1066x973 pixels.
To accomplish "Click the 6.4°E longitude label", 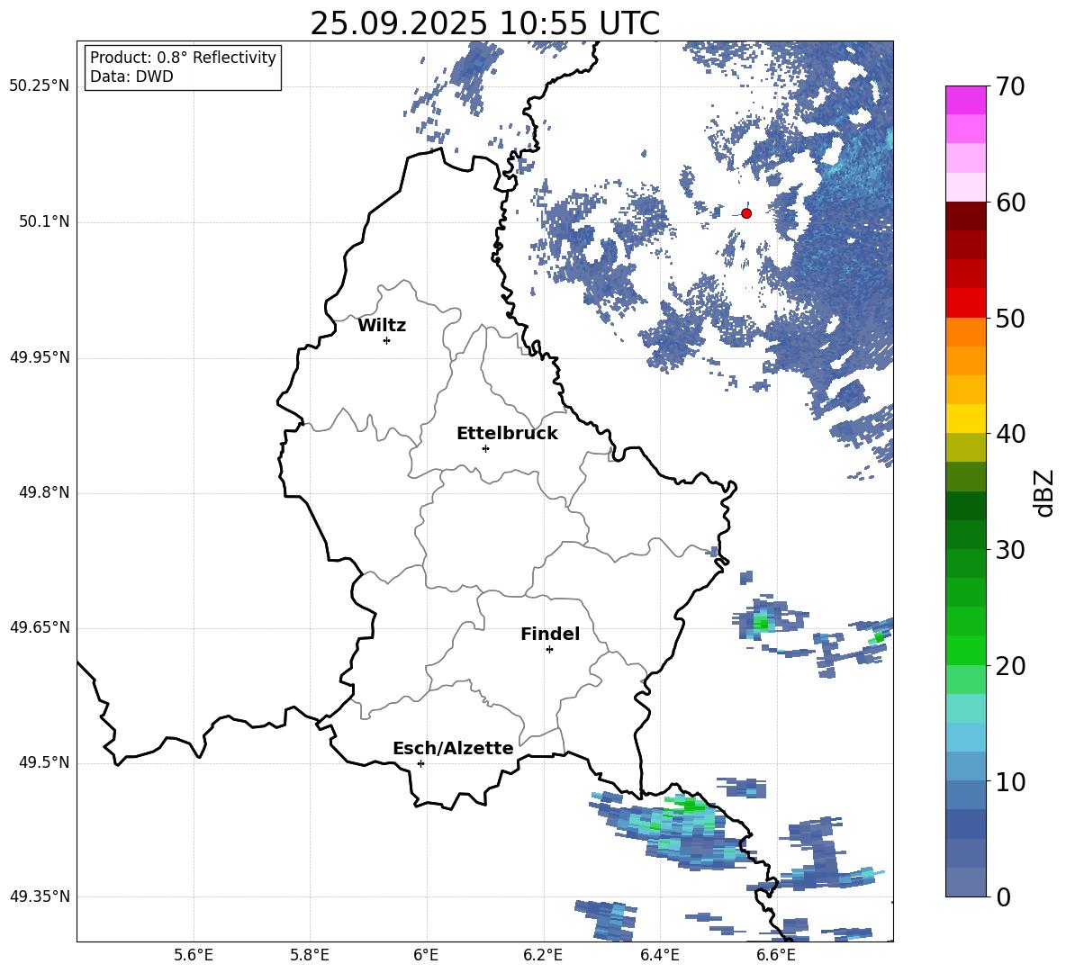I will pyautogui.click(x=659, y=955).
